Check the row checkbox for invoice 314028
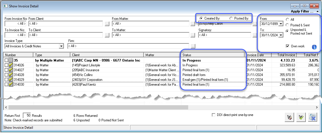The image size is (322, 133). point(6,75)
